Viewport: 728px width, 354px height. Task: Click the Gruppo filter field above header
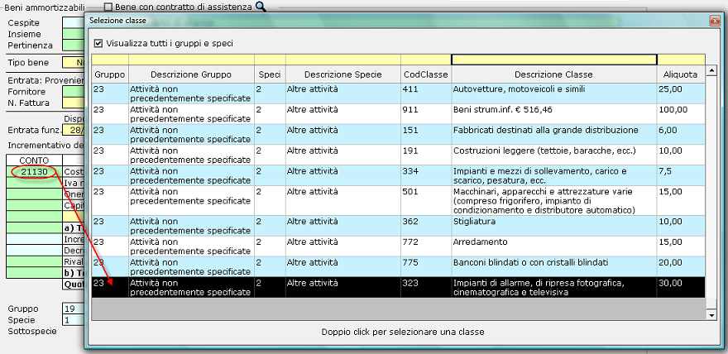(x=110, y=60)
